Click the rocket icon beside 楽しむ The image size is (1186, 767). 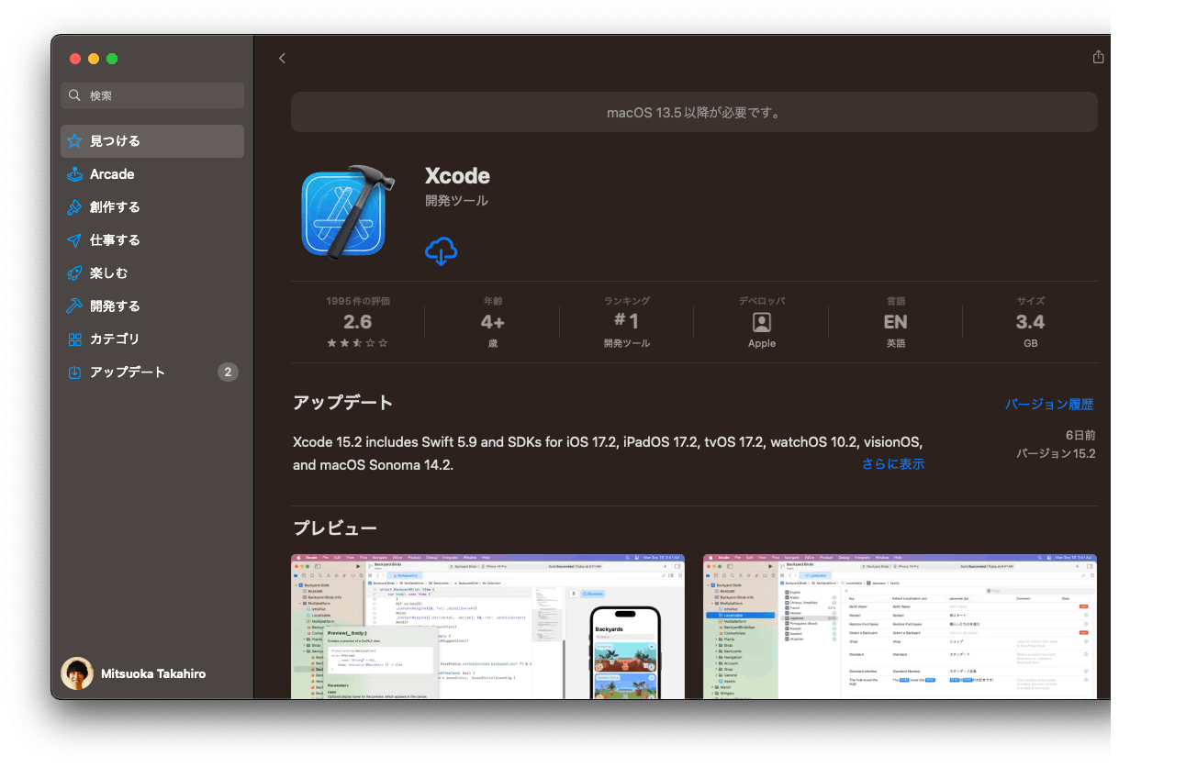pyautogui.click(x=75, y=273)
